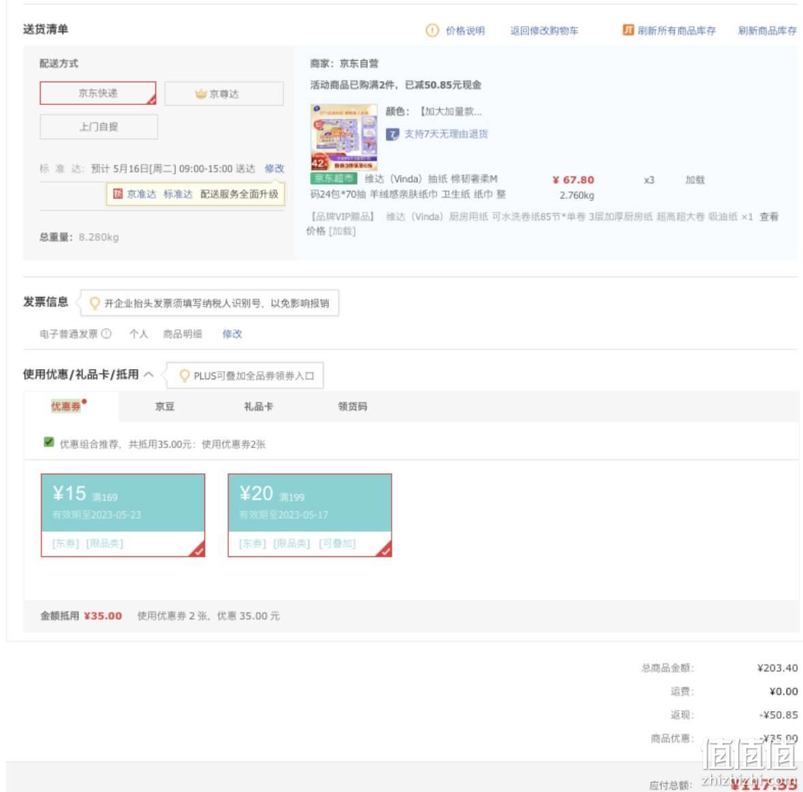
Task: Click 返回修改购物车 link
Action: pos(544,31)
